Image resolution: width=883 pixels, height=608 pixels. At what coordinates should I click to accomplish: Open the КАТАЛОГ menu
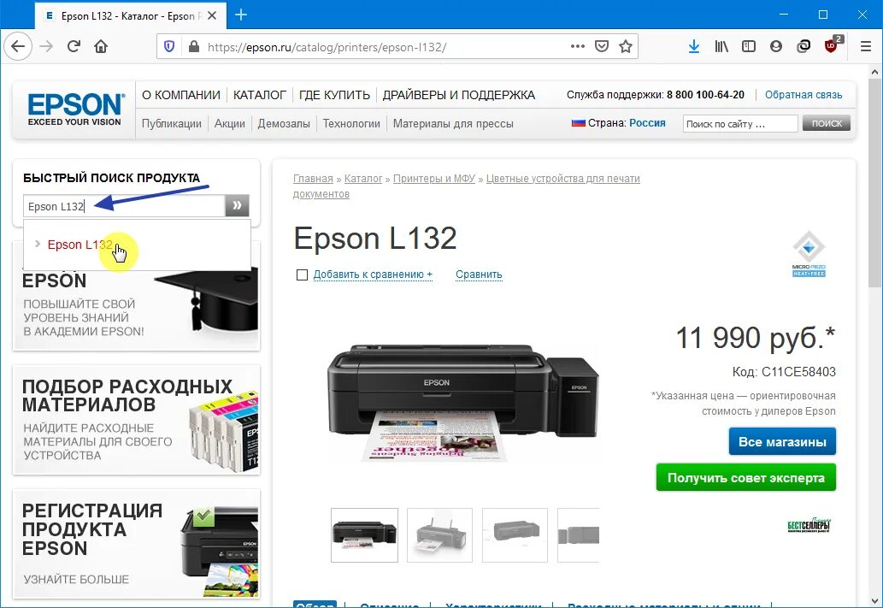point(260,95)
